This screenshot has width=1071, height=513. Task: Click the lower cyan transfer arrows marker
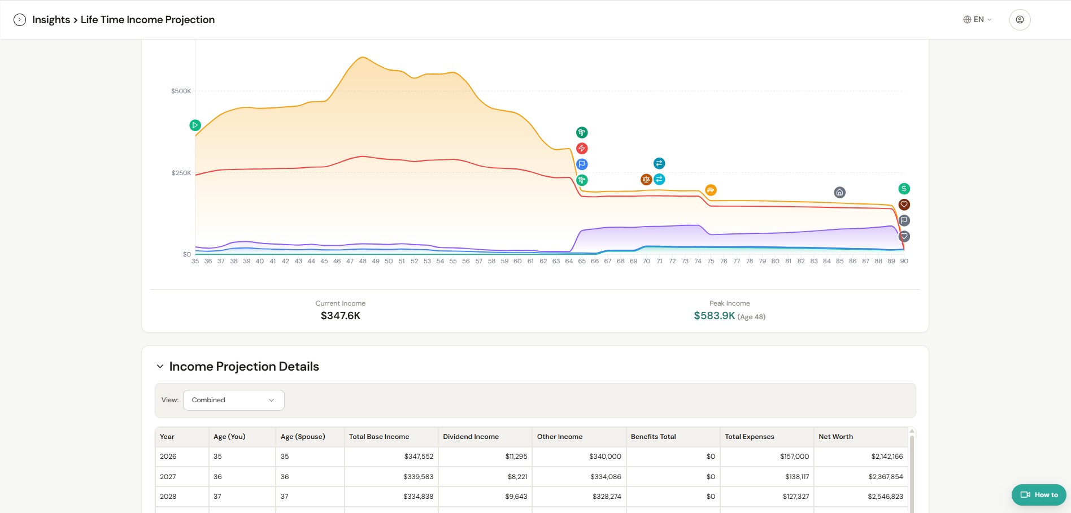coord(659,180)
